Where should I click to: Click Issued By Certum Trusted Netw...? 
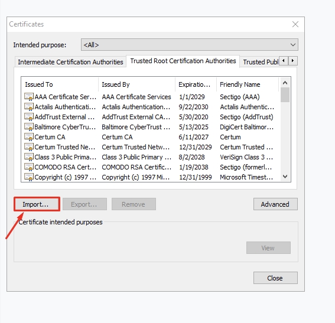click(x=136, y=147)
